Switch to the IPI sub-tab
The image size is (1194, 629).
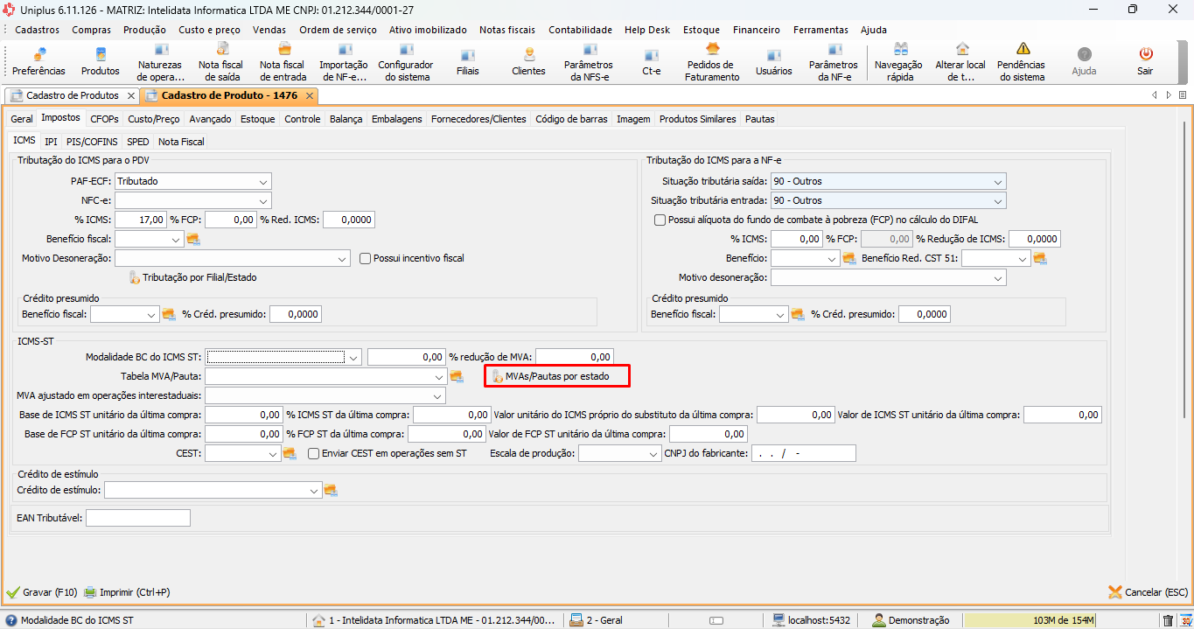pos(51,141)
